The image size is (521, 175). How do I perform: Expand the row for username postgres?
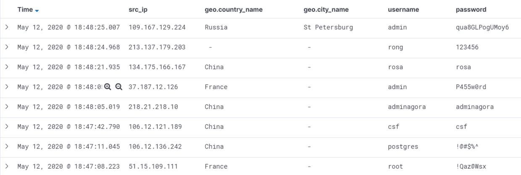tap(7, 146)
